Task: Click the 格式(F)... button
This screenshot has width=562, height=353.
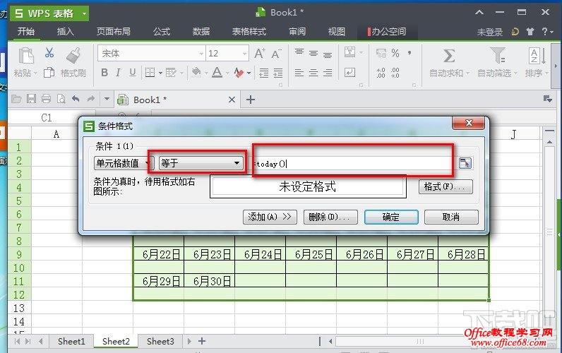Action: [x=446, y=187]
